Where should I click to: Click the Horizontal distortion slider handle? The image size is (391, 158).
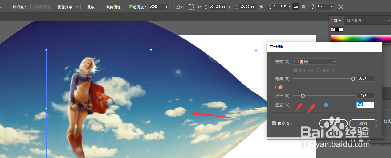tap(303, 96)
